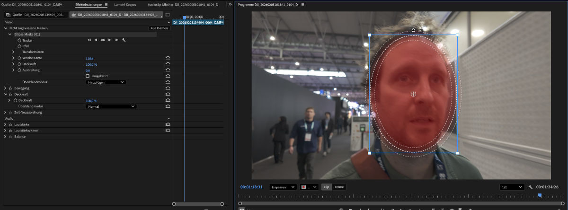Reset the Bewegung effect
The height and width of the screenshot is (210, 568).
(x=168, y=88)
